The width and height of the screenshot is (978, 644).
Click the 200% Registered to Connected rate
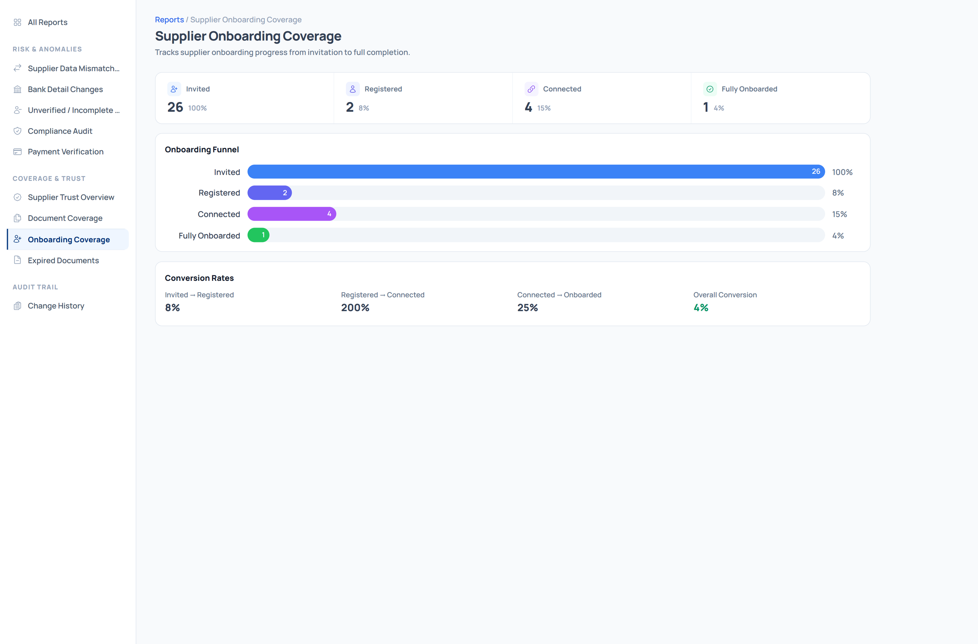(355, 308)
